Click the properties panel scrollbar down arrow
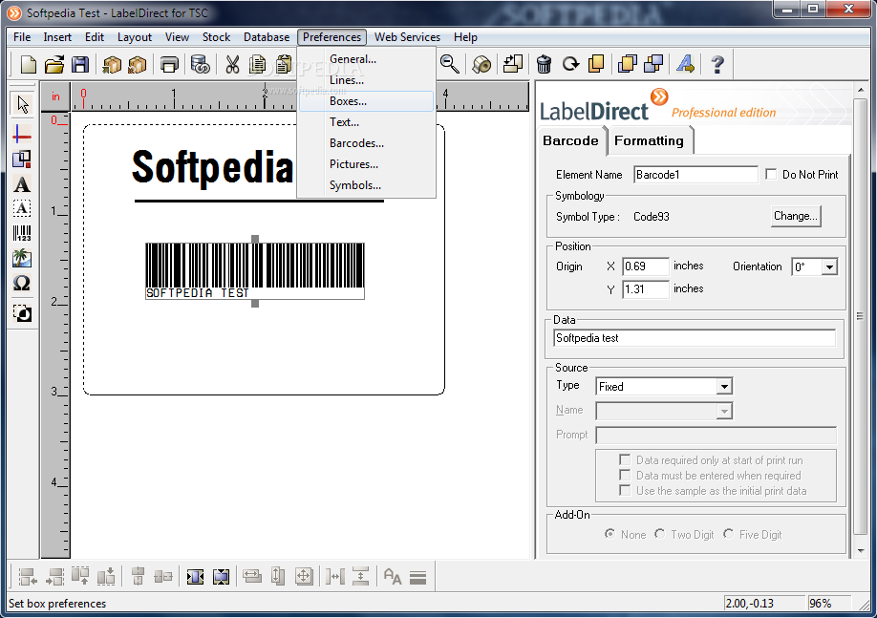877x618 pixels. (x=860, y=550)
